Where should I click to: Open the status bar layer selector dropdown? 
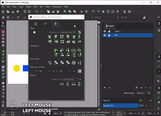pyautogui.click(x=58, y=113)
